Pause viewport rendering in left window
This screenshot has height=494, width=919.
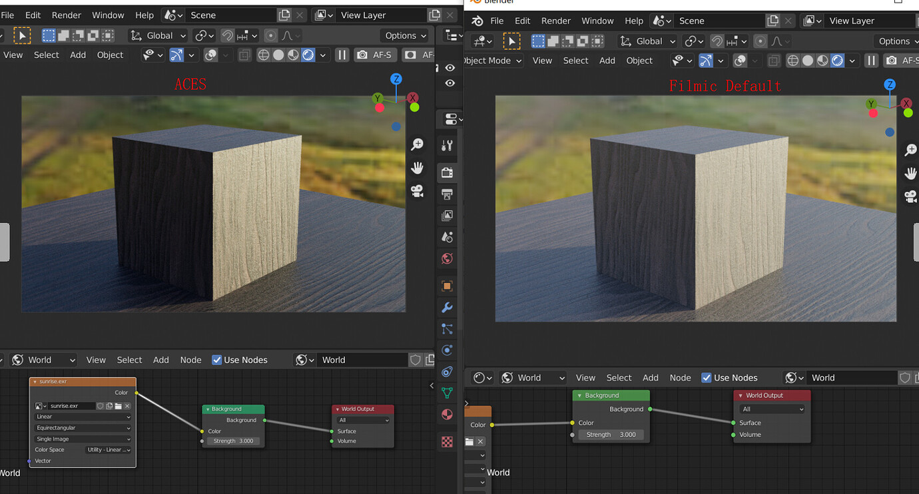[x=342, y=55]
